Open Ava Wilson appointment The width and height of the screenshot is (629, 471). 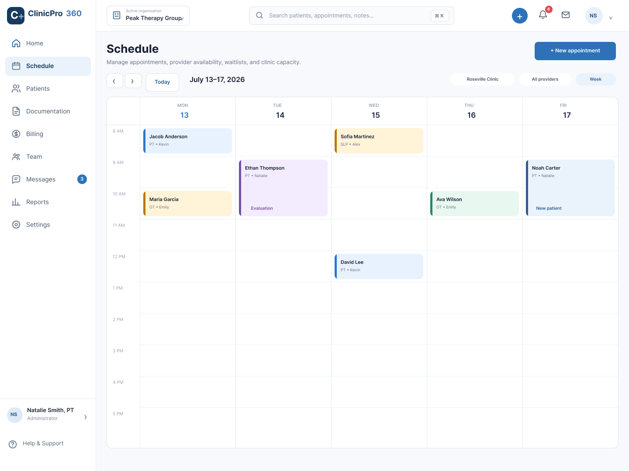coord(474,204)
